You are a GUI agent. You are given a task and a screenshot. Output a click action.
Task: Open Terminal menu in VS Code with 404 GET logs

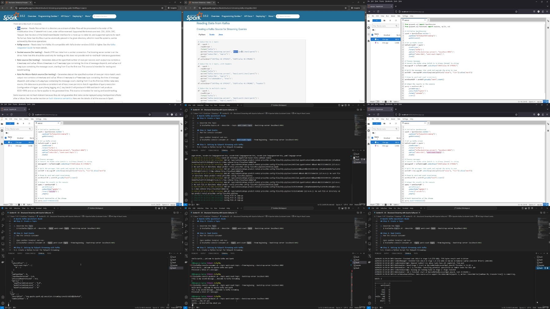tap(222, 105)
